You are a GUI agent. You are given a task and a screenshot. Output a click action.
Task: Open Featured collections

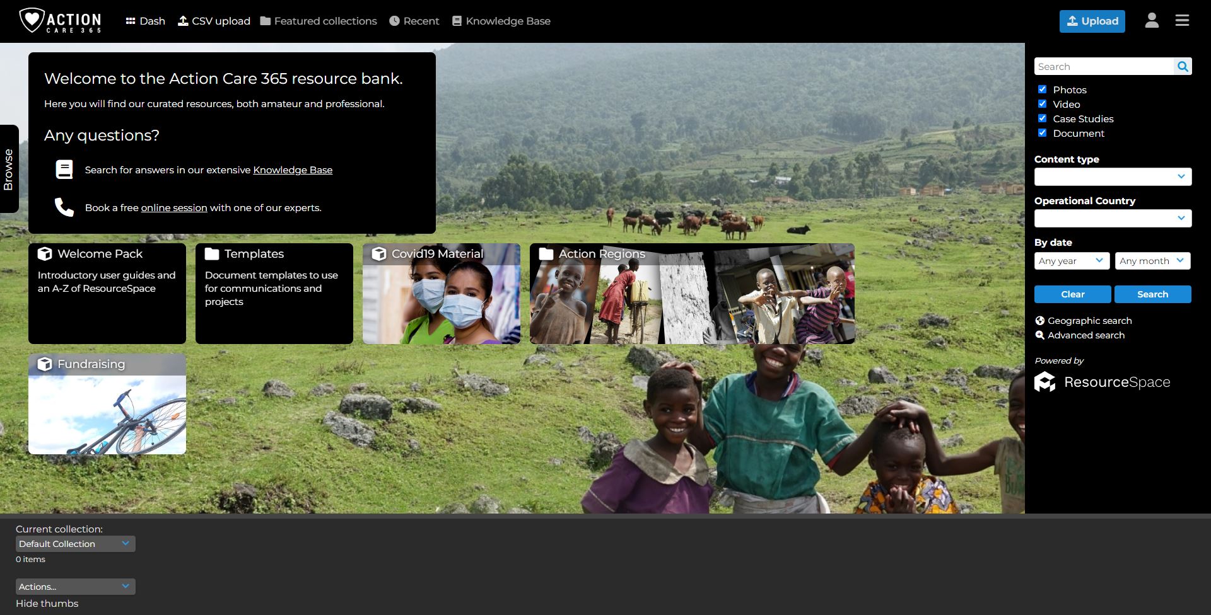point(319,21)
